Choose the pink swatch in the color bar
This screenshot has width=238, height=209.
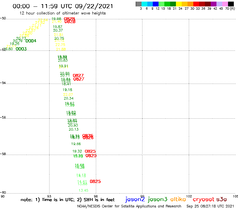click(225, 4)
